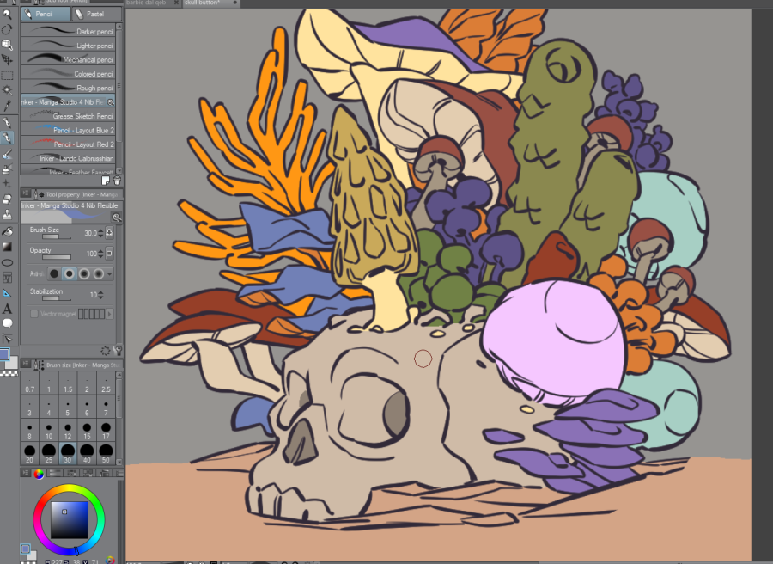This screenshot has height=564, width=773.
Task: Expand the anti-aliasing dropdown arrow
Action: click(112, 273)
